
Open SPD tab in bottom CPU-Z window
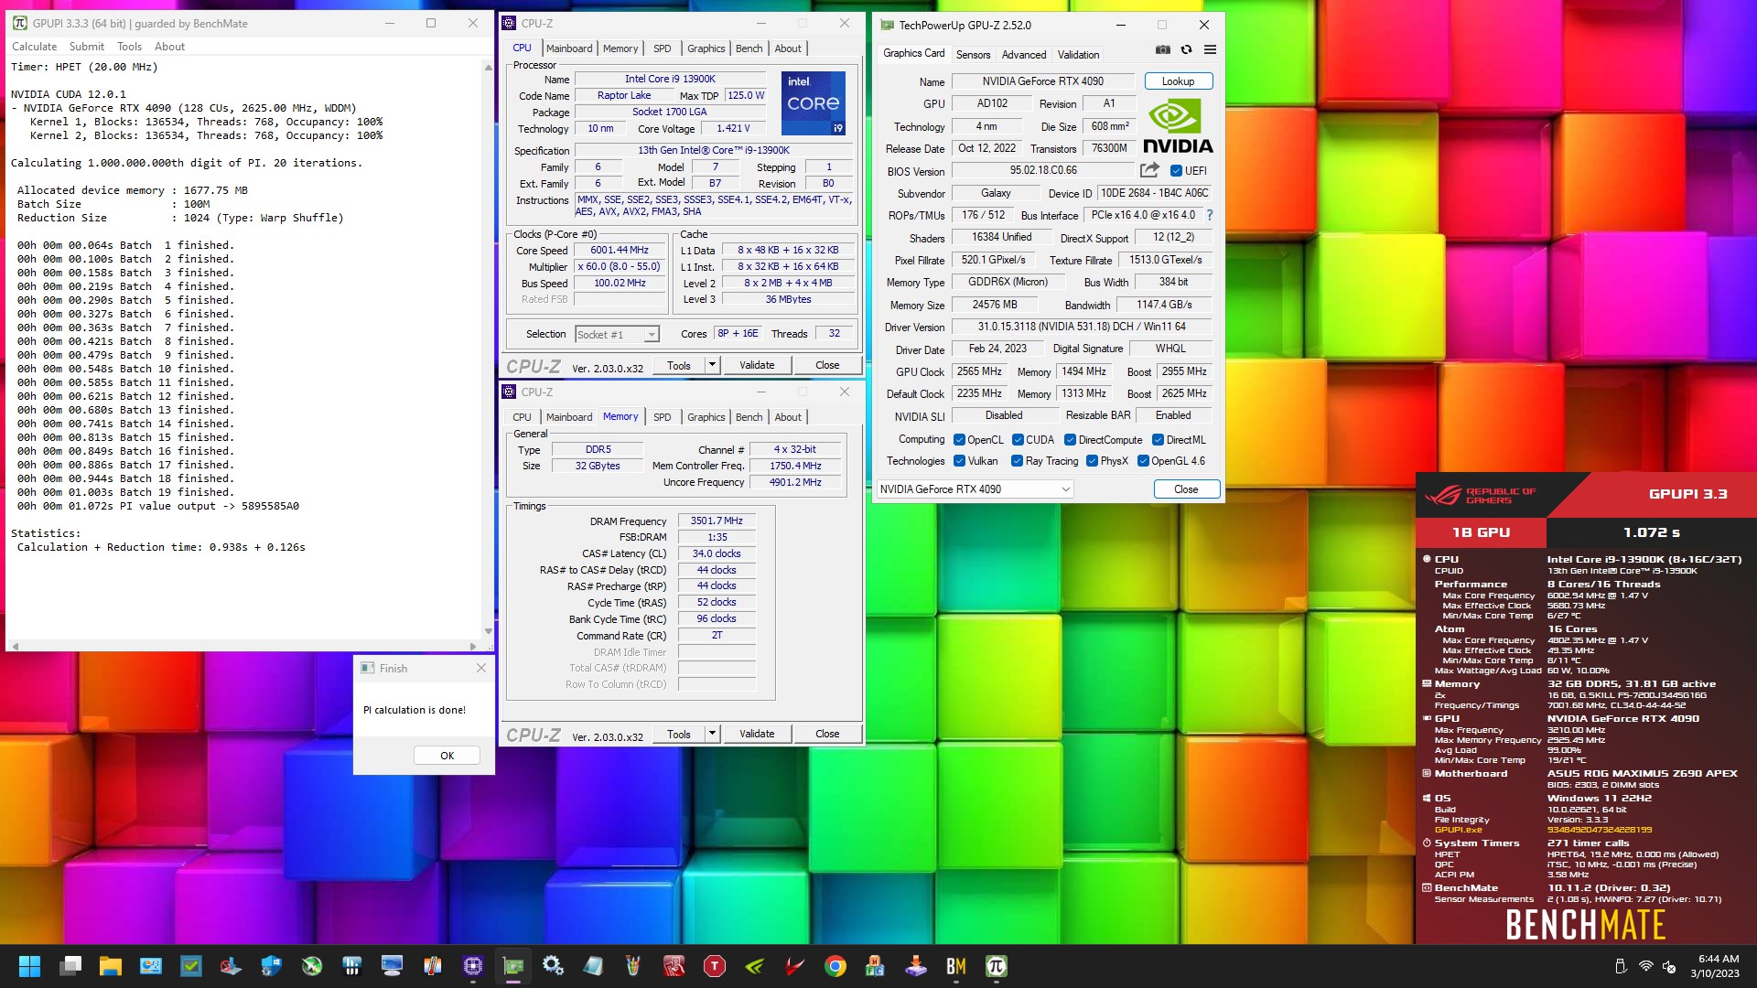click(x=662, y=417)
